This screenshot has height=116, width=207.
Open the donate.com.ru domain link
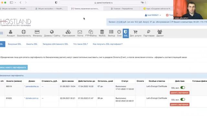(31, 98)
